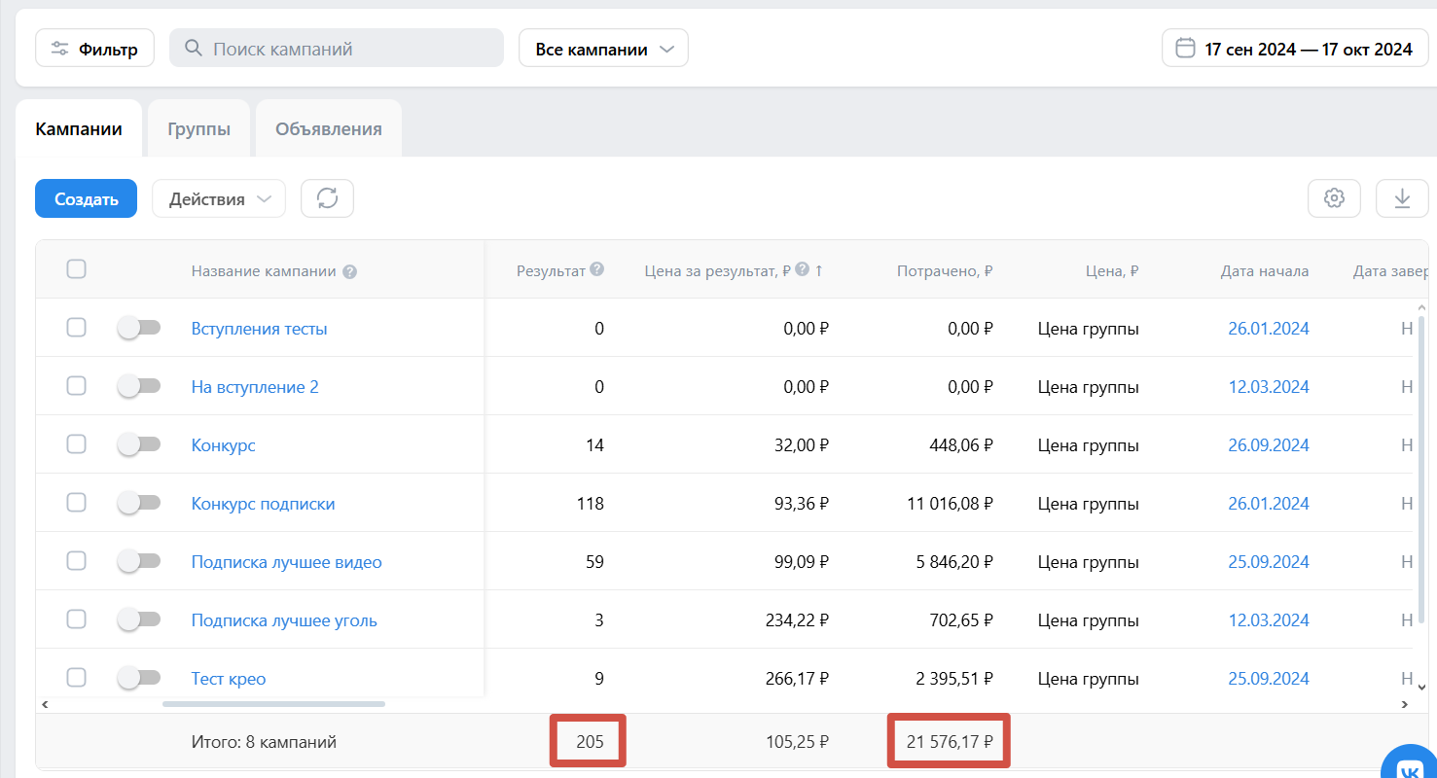Switch to the Группы tab
This screenshot has height=778, width=1437.
[198, 128]
